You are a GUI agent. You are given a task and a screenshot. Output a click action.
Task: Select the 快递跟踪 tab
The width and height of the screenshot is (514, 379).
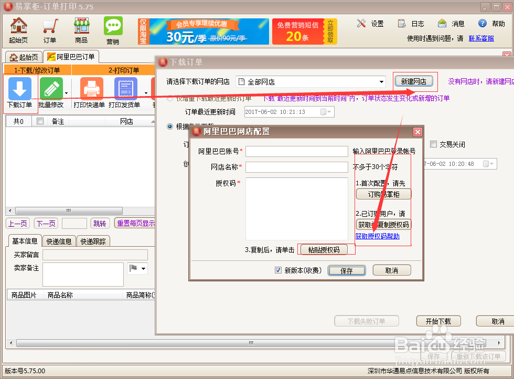[93, 241]
